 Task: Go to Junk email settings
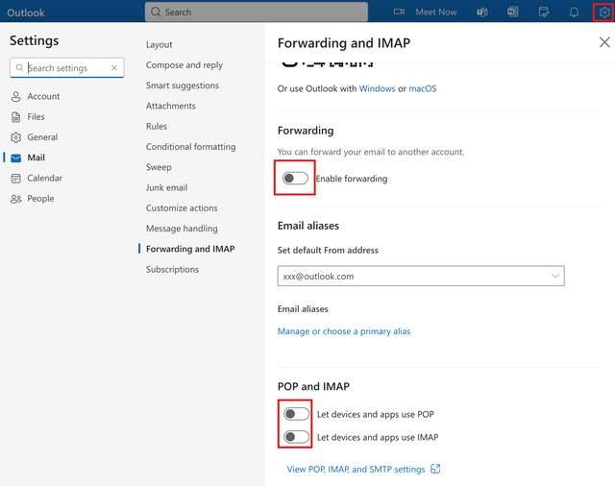166,187
